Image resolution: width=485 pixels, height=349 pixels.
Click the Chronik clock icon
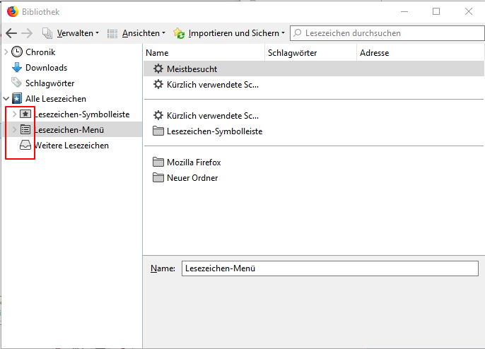[17, 52]
